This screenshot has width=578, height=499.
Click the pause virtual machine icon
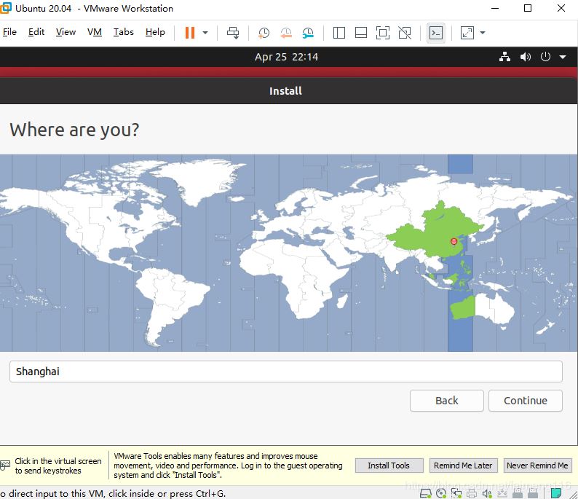pyautogui.click(x=190, y=33)
